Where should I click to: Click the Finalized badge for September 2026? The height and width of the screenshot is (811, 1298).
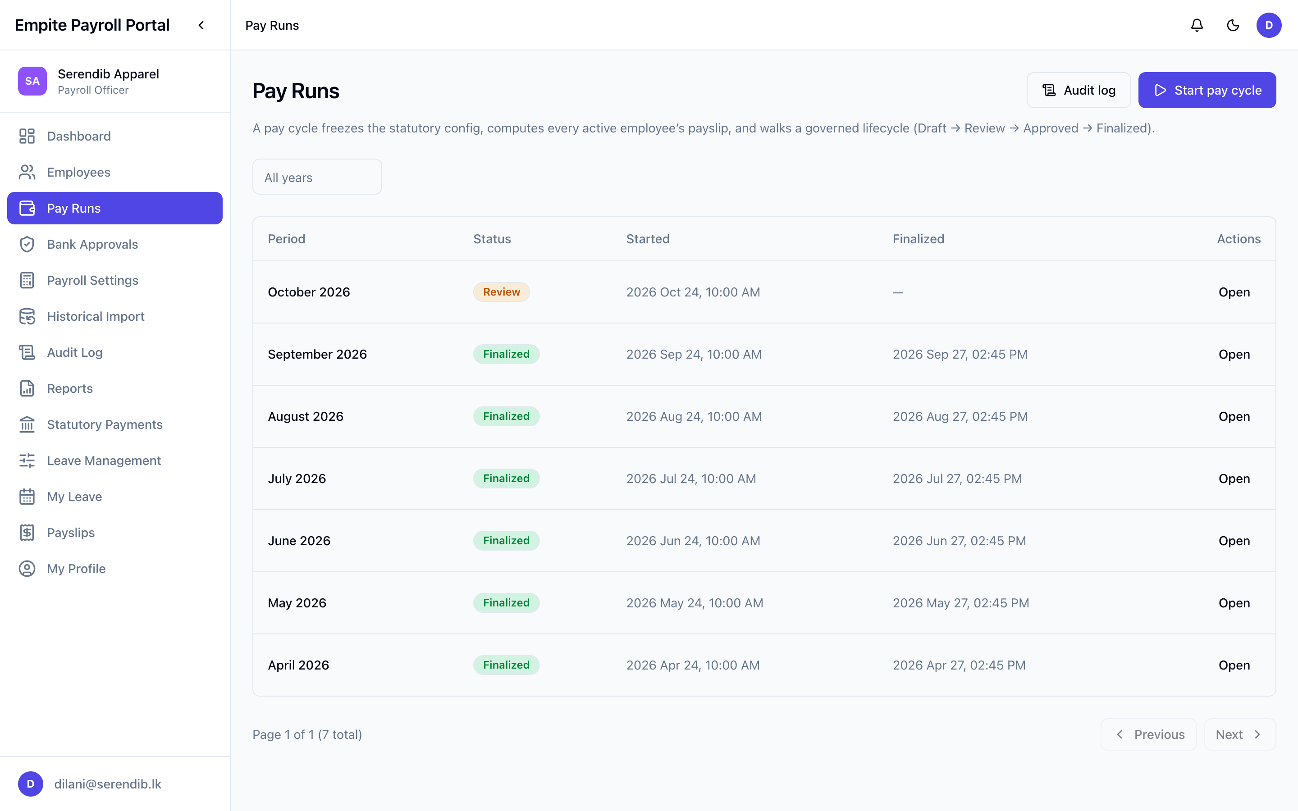click(x=506, y=354)
